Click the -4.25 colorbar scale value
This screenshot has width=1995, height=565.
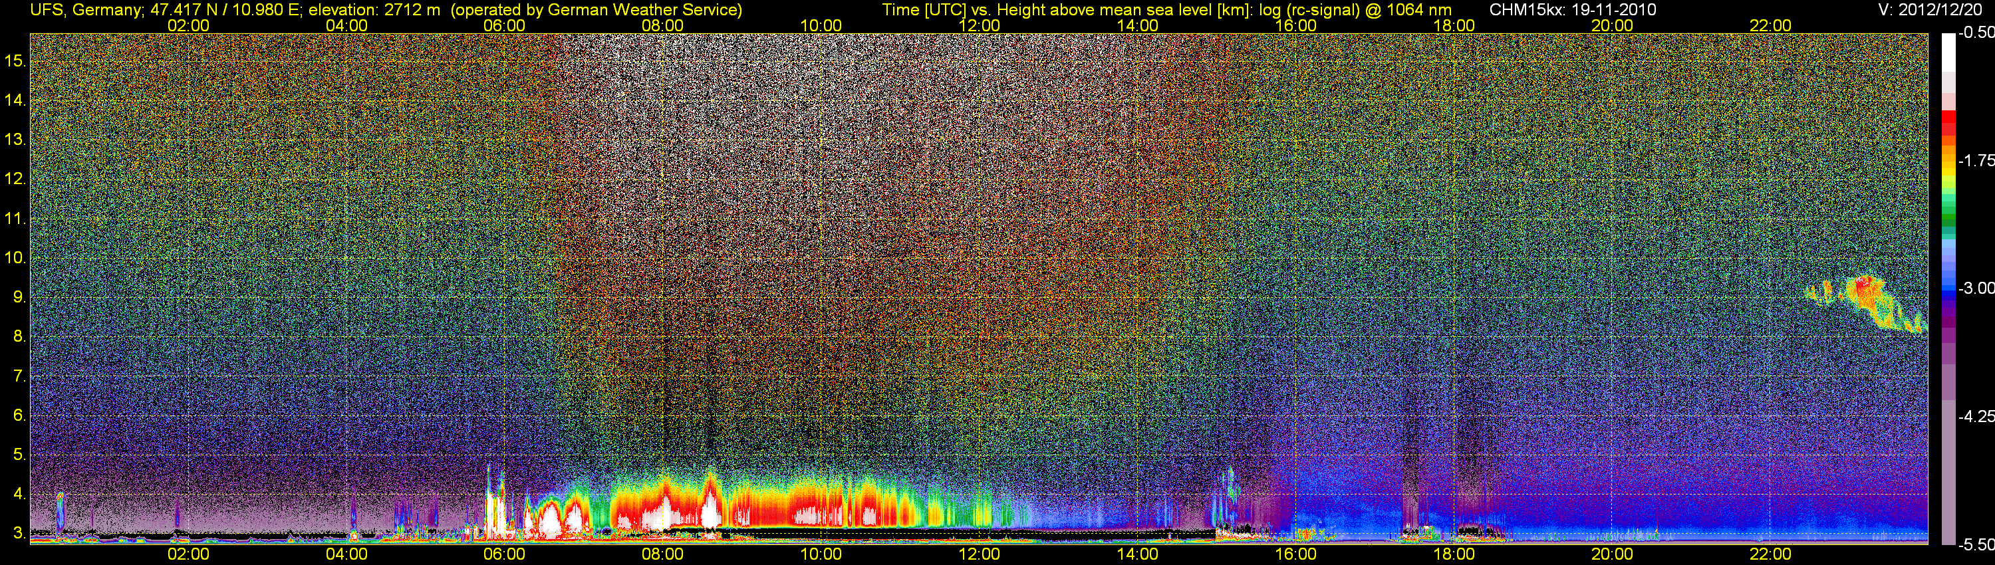pos(1976,416)
